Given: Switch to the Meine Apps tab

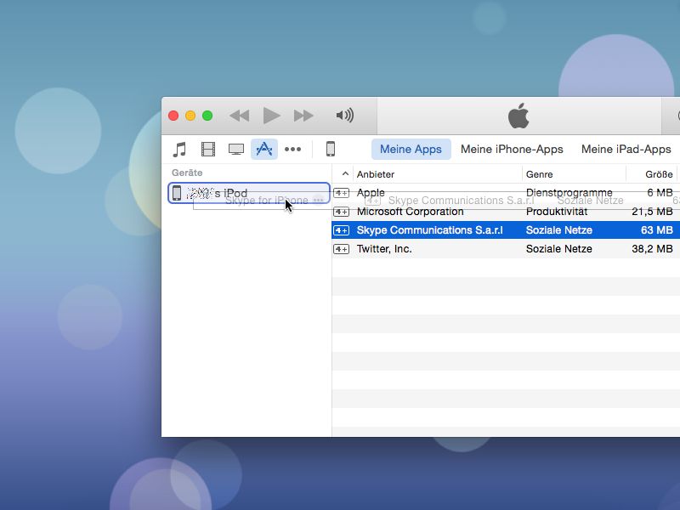Looking at the screenshot, I should tap(411, 150).
